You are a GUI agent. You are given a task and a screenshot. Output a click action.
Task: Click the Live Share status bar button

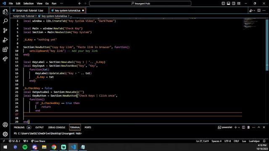(x=38, y=141)
